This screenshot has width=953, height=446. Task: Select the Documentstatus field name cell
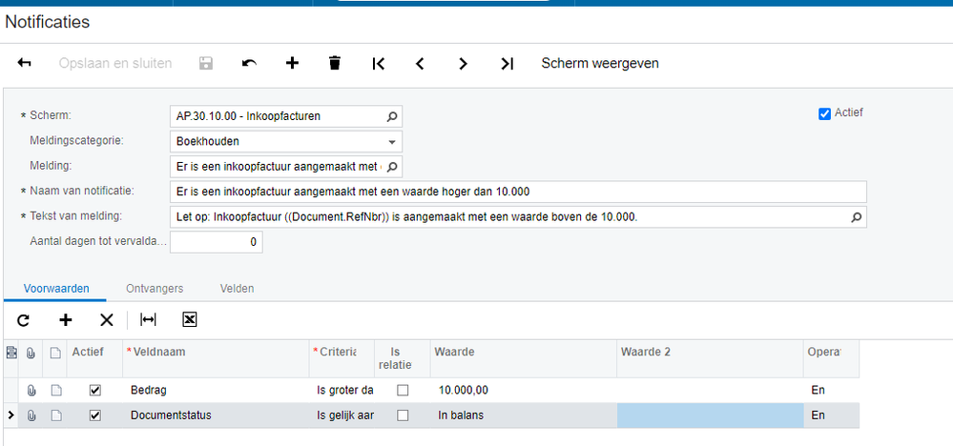[x=216, y=416]
